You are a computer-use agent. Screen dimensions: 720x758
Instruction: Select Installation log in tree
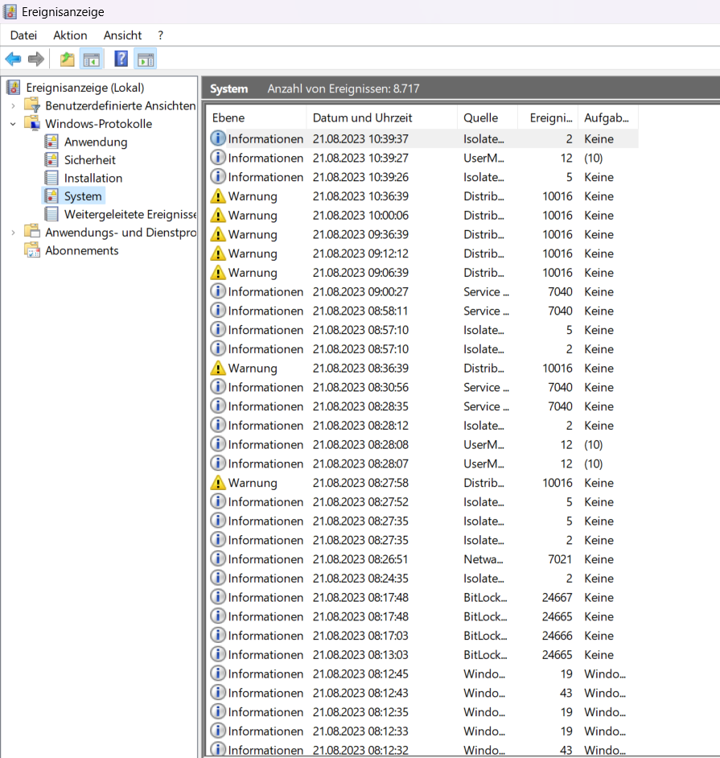coord(93,178)
